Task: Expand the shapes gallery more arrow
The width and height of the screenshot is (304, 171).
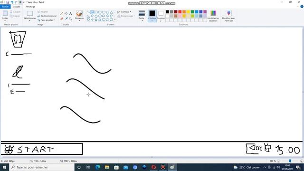Action: (x=115, y=19)
